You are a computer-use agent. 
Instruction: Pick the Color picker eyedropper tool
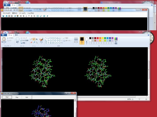34,42
